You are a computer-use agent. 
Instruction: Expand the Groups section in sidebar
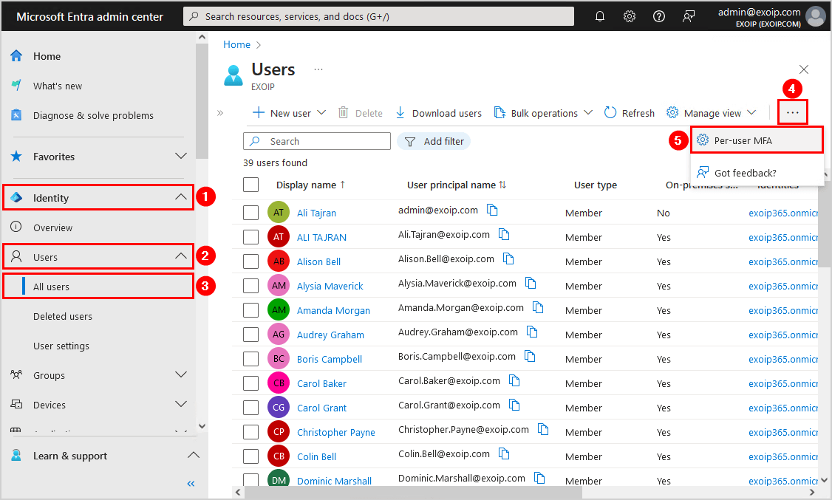180,375
